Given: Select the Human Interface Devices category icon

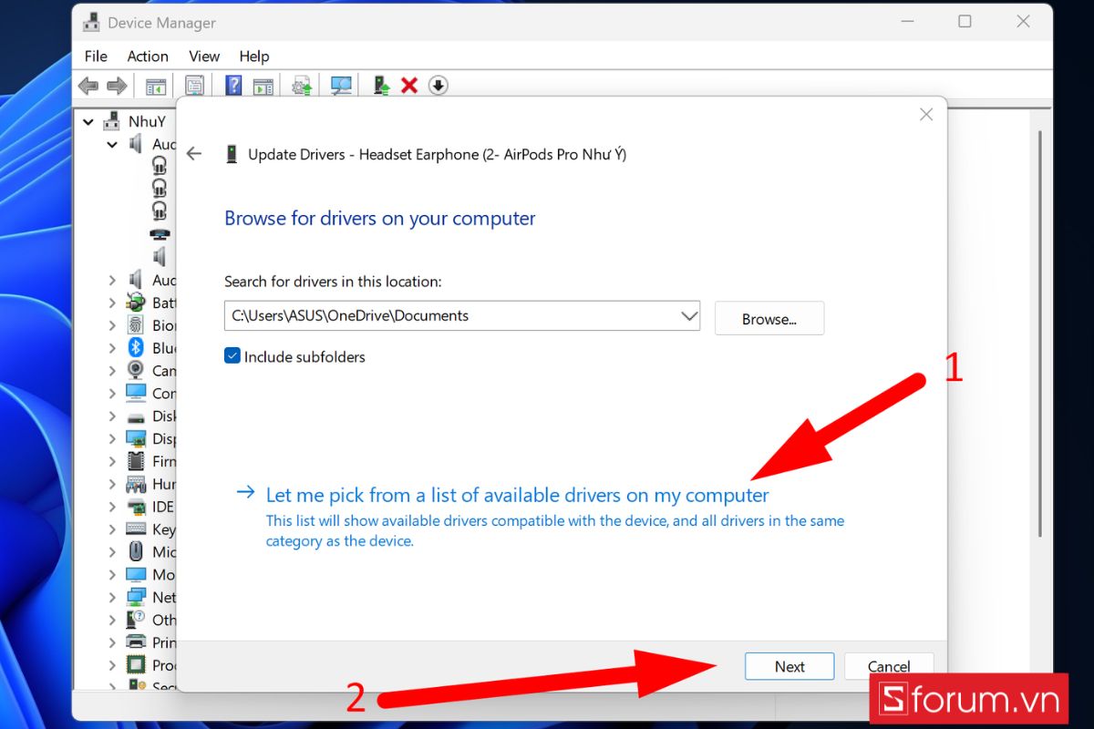Looking at the screenshot, I should 136,484.
